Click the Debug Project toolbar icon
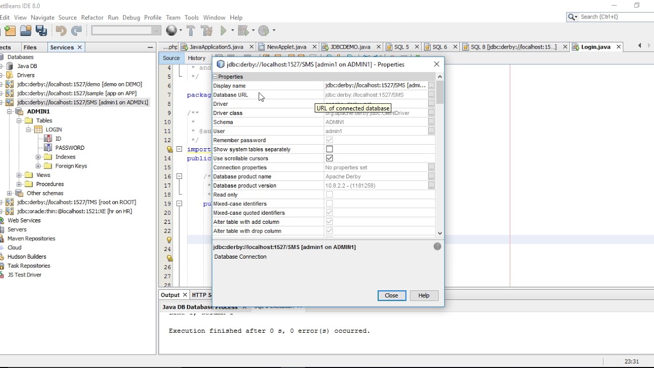Image resolution: width=654 pixels, height=368 pixels. point(243,31)
